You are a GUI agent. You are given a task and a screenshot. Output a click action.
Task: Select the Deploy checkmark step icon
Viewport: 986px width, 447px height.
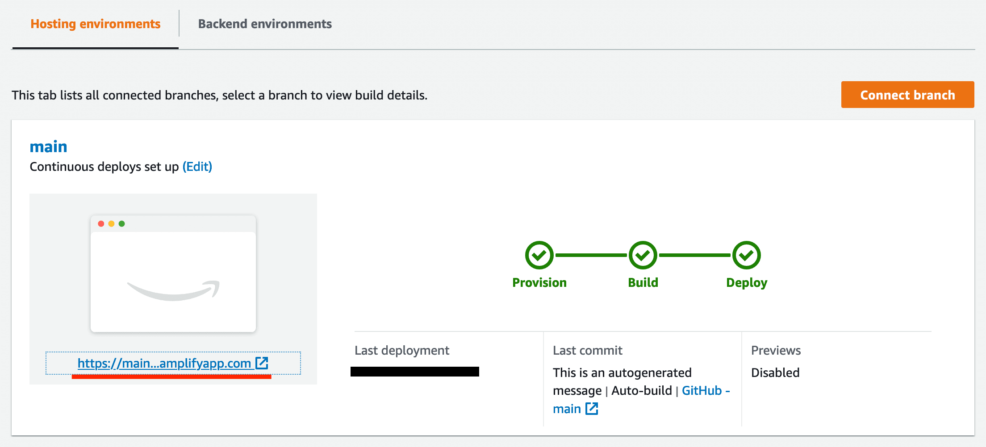746,255
